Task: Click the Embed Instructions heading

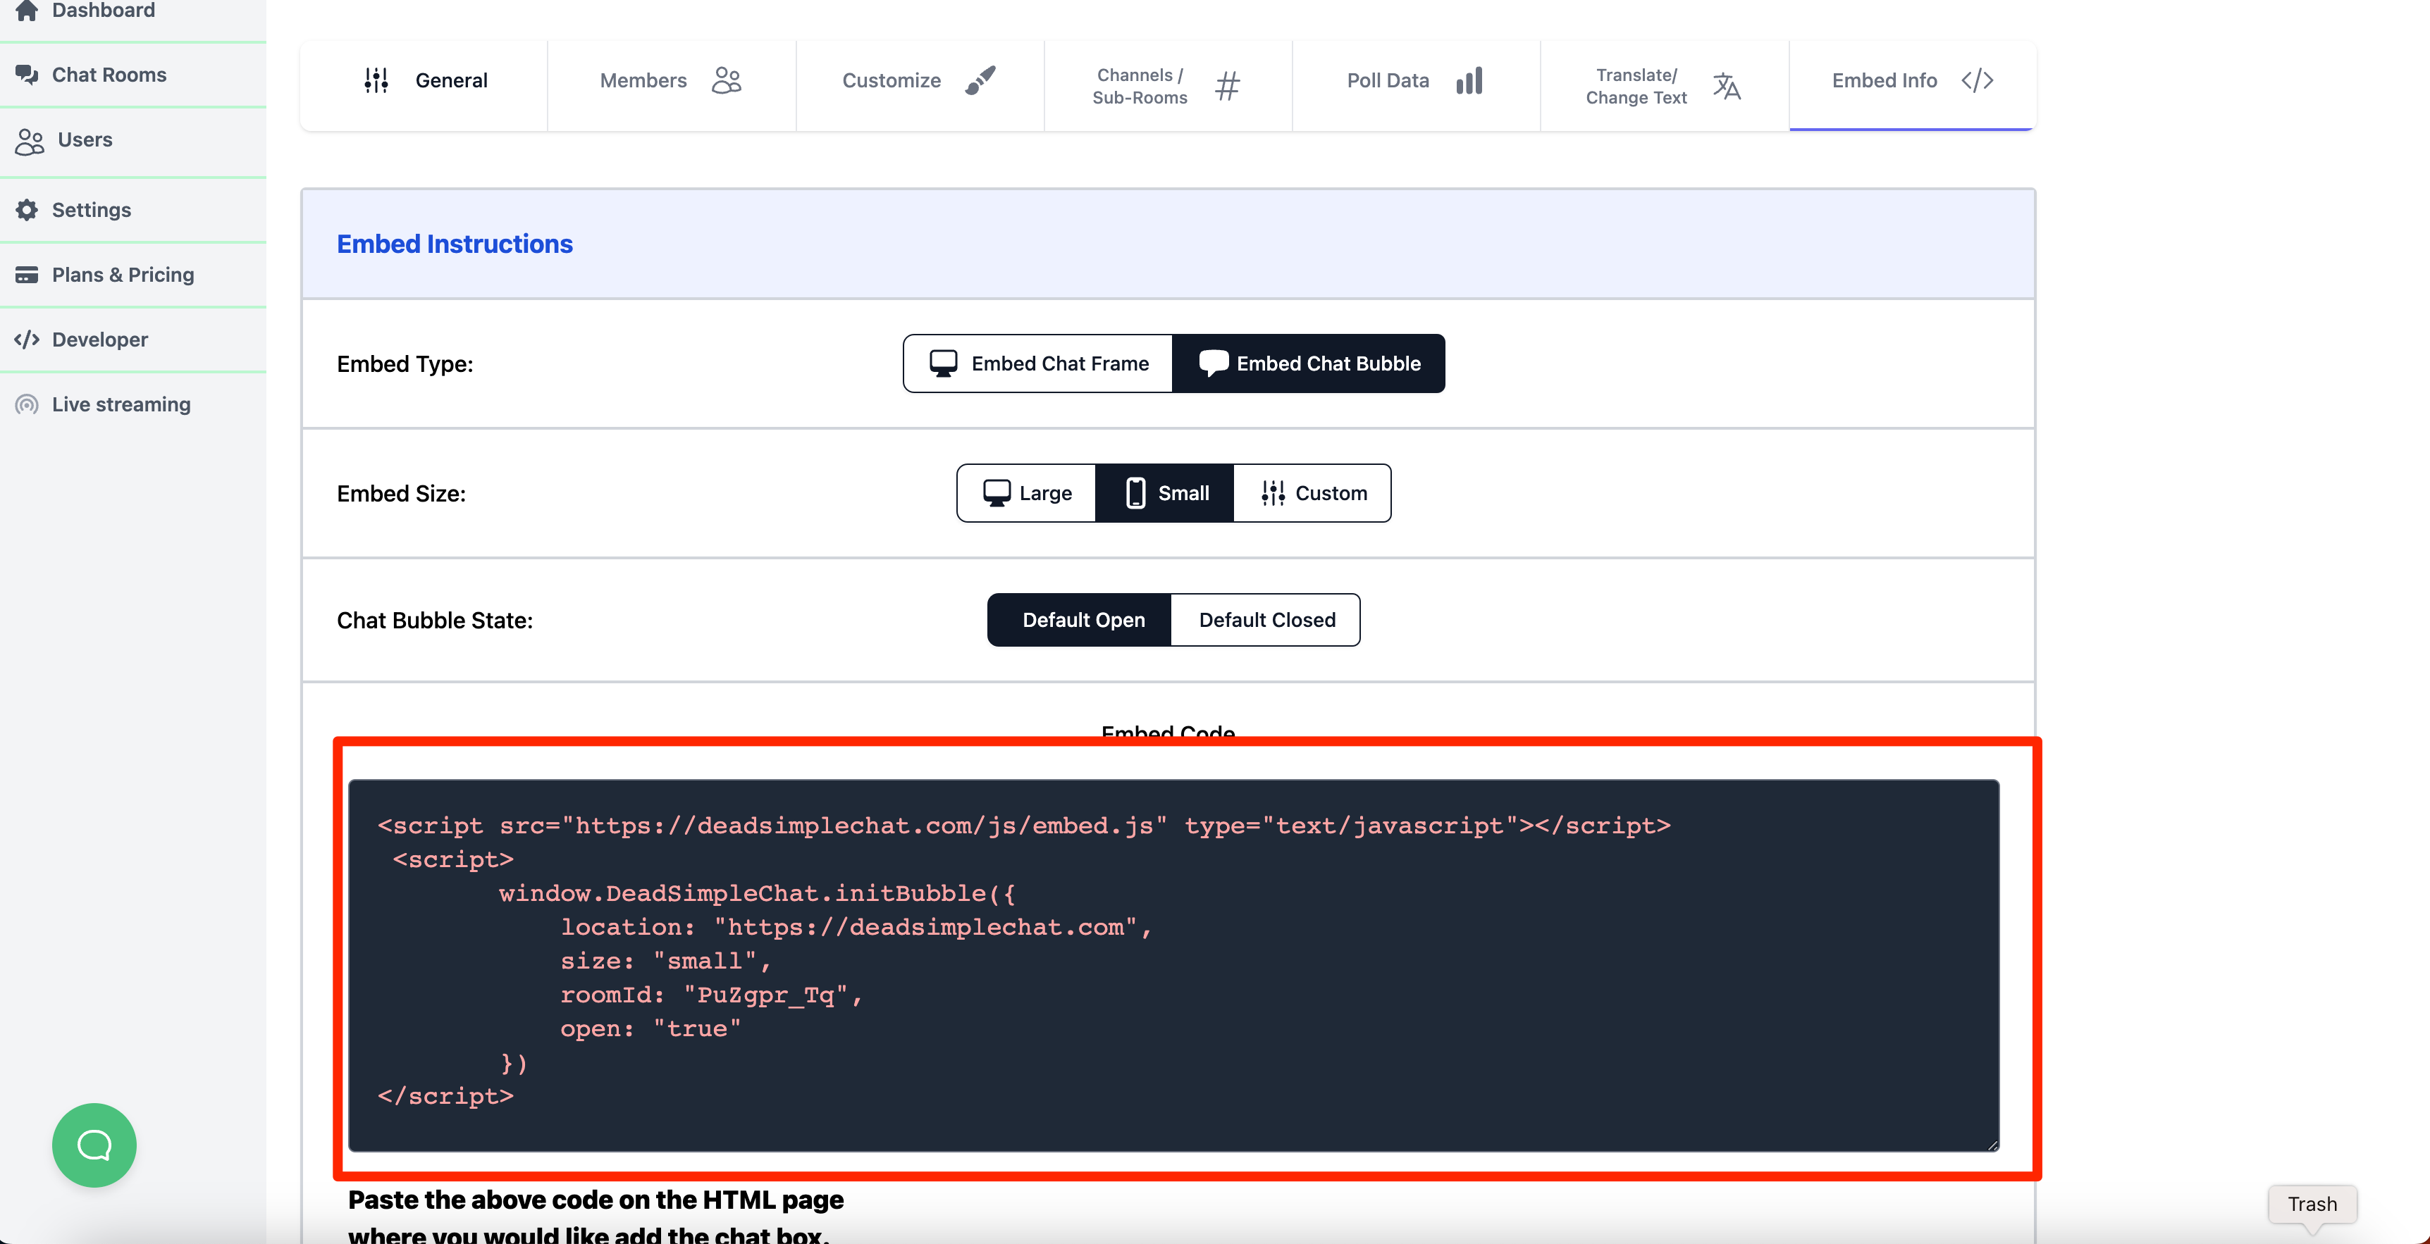Action: (455, 244)
